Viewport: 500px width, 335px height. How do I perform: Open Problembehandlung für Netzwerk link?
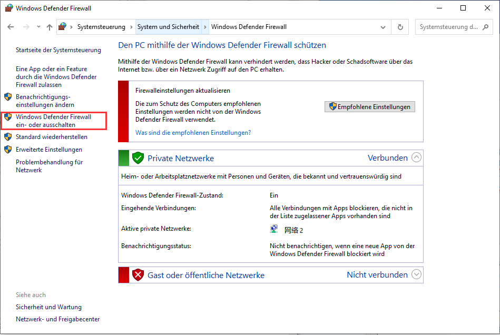click(x=50, y=166)
